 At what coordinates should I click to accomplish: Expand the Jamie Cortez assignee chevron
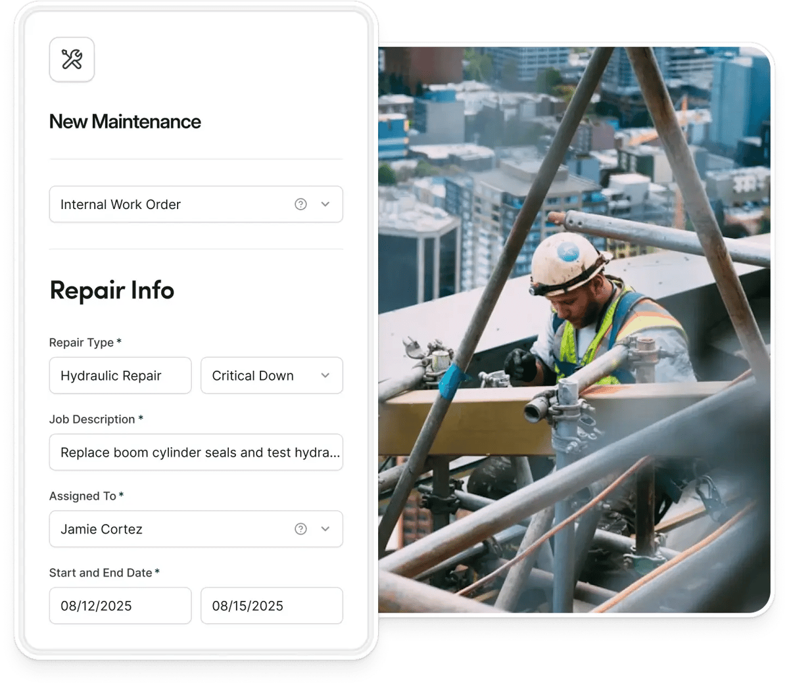[x=325, y=529]
